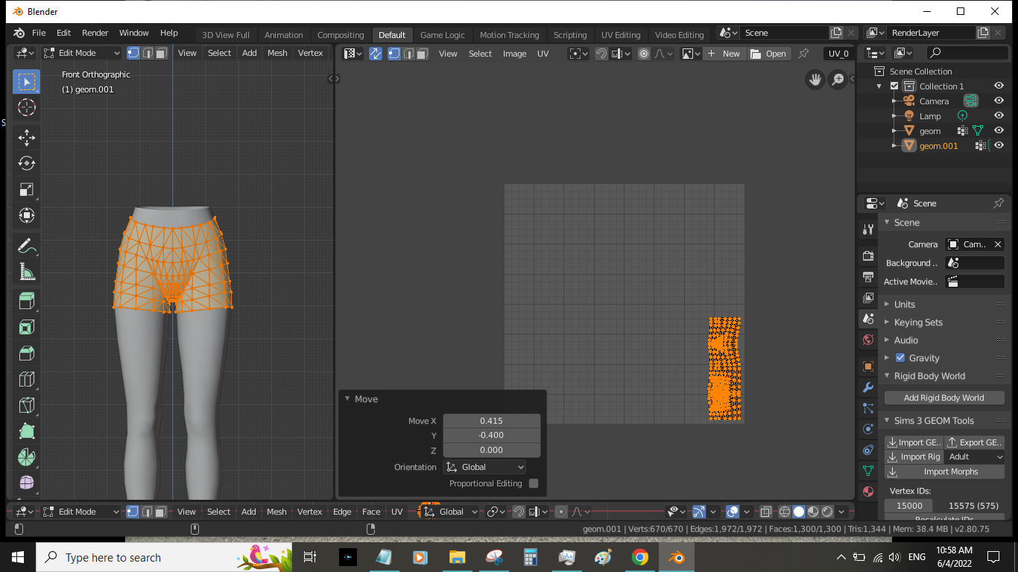1018x572 pixels.
Task: Collapse the Sims 3 GEOM Tools panel
Action: tap(887, 420)
